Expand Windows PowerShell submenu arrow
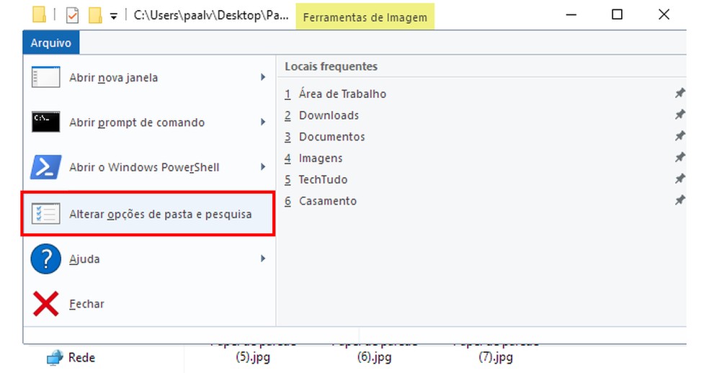Image resolution: width=709 pixels, height=373 pixels. (x=263, y=167)
